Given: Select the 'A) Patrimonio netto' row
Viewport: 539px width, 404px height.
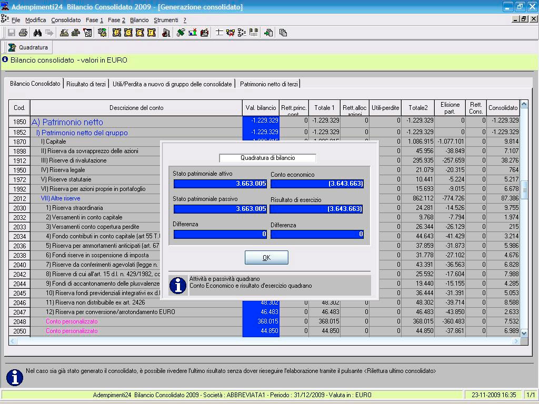Looking at the screenshot, I should (x=264, y=122).
